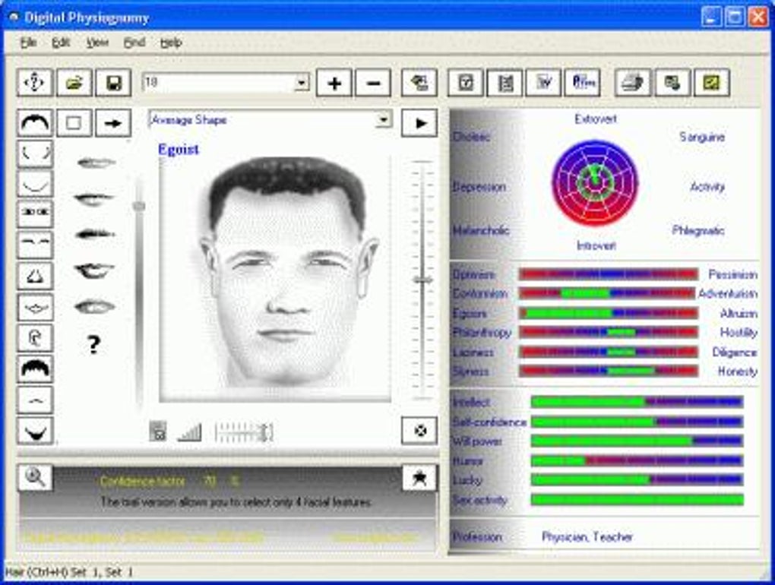
Task: Click the 'Physician, Teacher' profession value
Action: [x=587, y=537]
